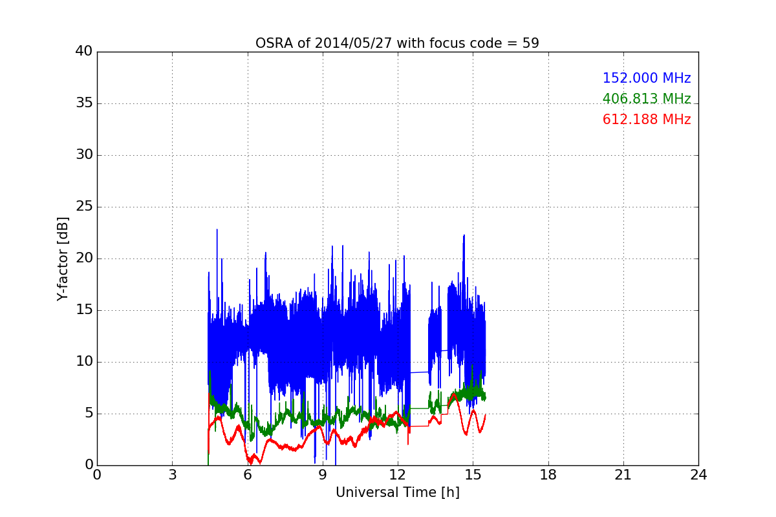The width and height of the screenshot is (776, 517).
Task: Click the x-axis tick label 12
Action: (x=398, y=475)
